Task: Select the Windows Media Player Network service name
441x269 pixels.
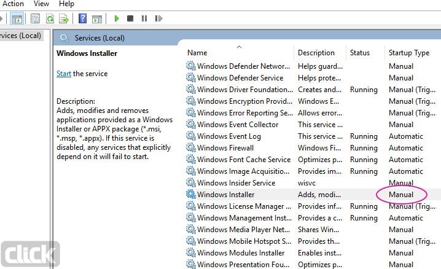Action: pyautogui.click(x=243, y=230)
